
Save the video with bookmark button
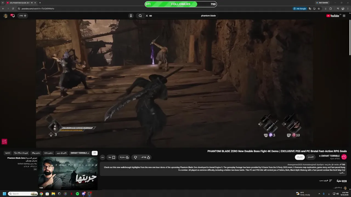point(112,157)
